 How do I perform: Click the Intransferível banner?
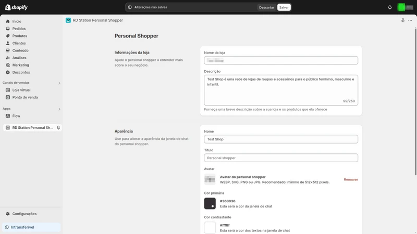pos(31,227)
